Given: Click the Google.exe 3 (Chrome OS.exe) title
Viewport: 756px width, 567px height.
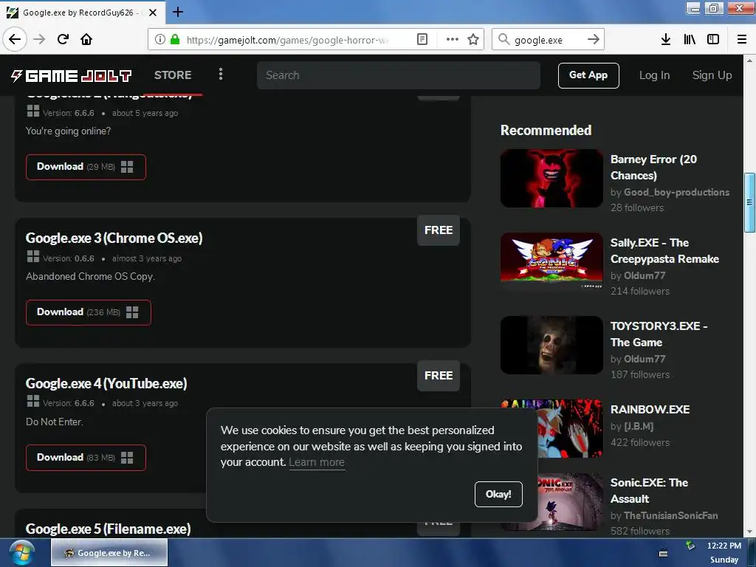Looking at the screenshot, I should click(x=114, y=238).
